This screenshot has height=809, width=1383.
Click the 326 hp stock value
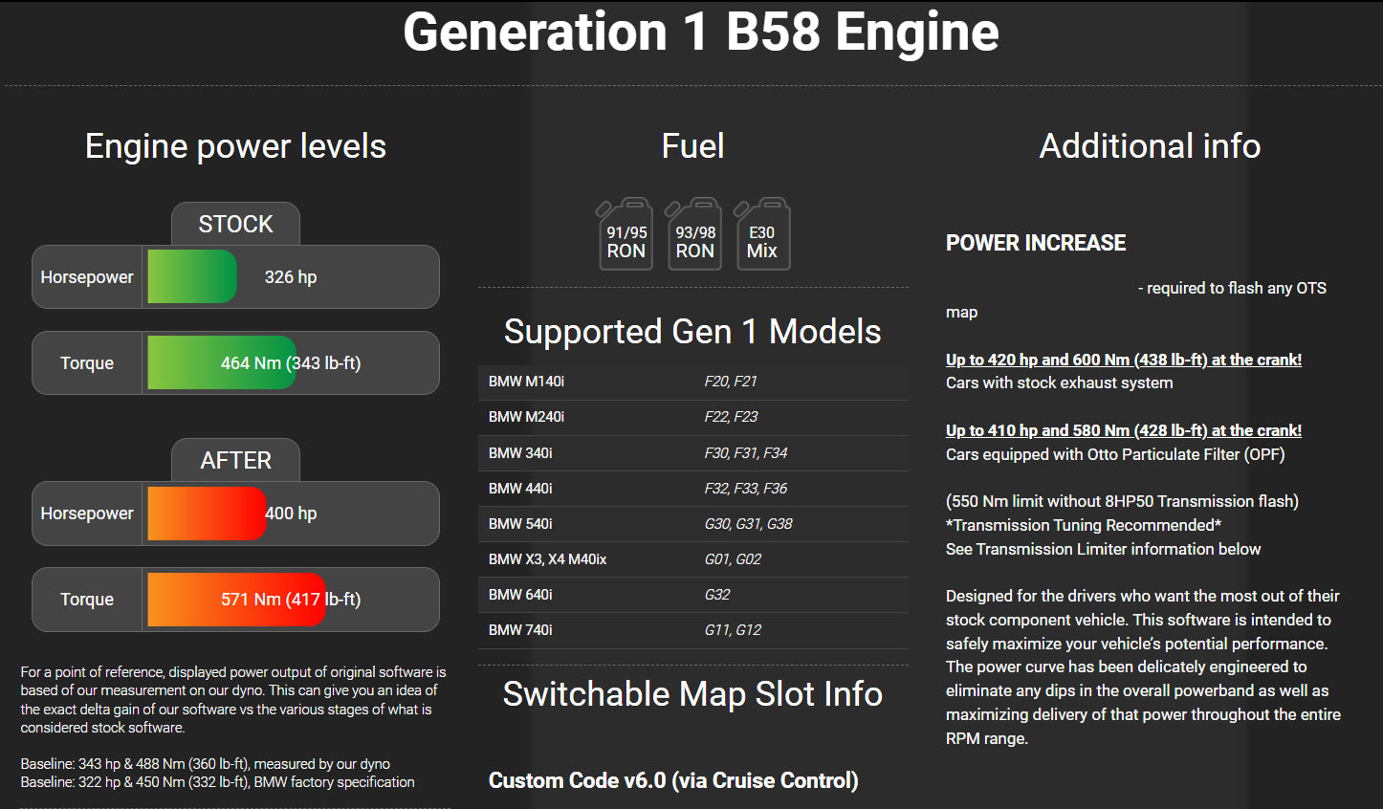[x=291, y=277]
